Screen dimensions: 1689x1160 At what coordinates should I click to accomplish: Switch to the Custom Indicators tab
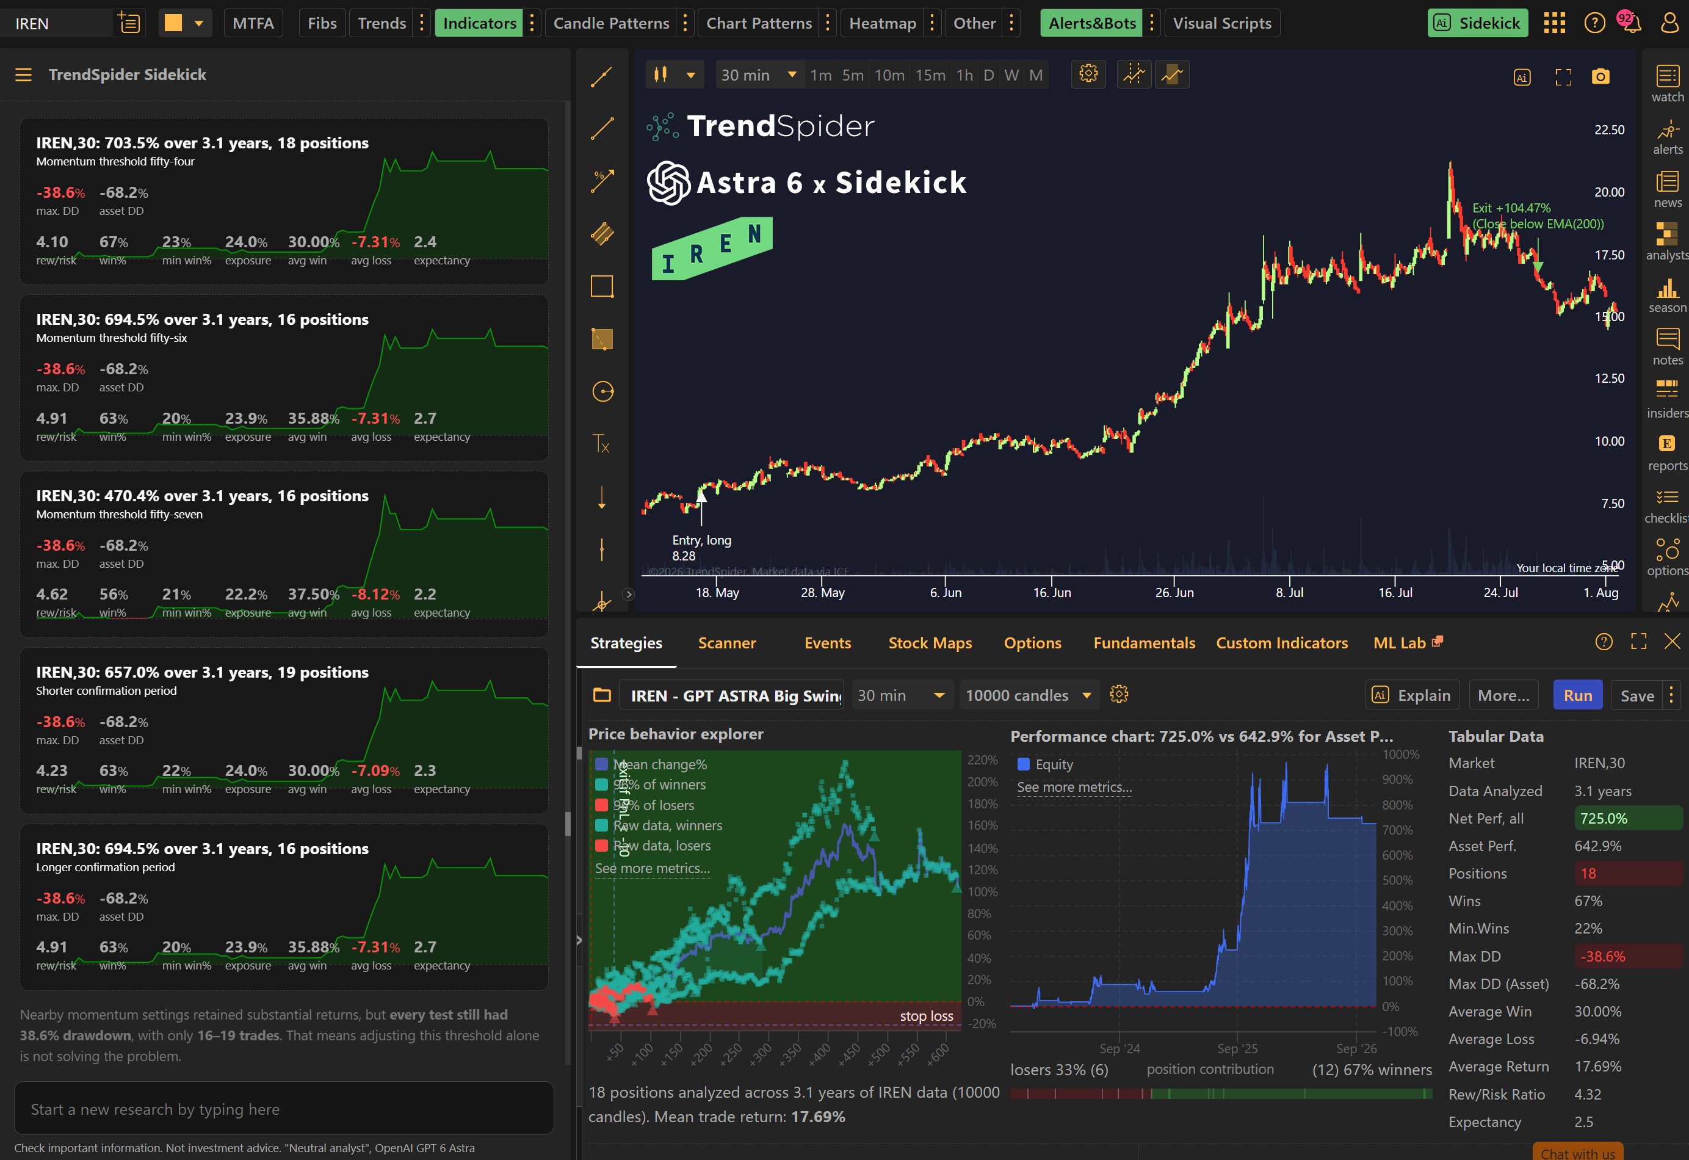point(1281,643)
